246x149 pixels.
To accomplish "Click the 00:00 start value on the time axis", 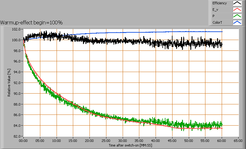I will [x=23, y=140].
